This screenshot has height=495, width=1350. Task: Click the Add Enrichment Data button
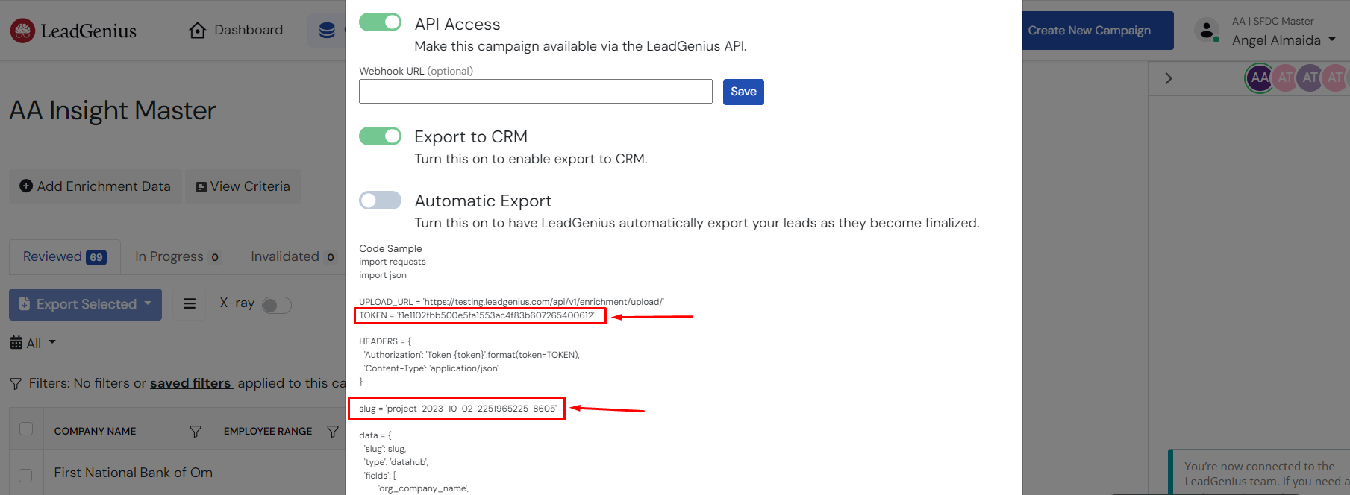(95, 186)
